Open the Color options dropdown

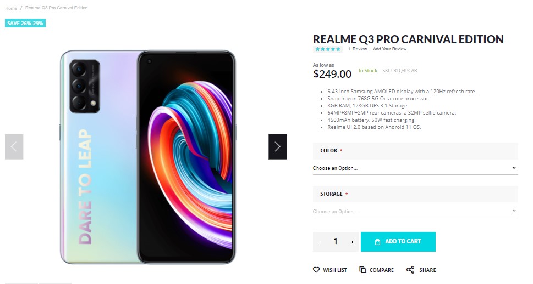[415, 168]
